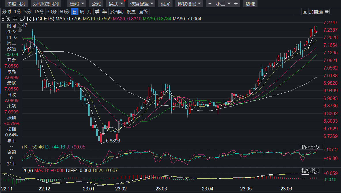
Task: Open the 微软雅黑 font dropdown
Action: pos(189,4)
